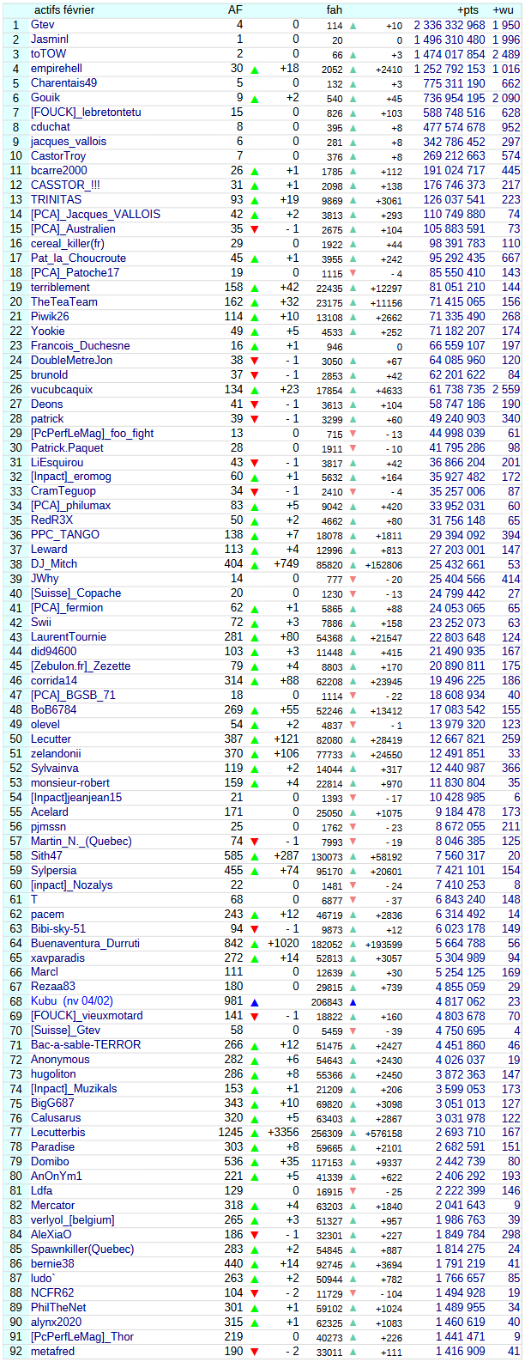
Task: Open the Spawnkiller(Quebec) member link
Action: [82, 1249]
